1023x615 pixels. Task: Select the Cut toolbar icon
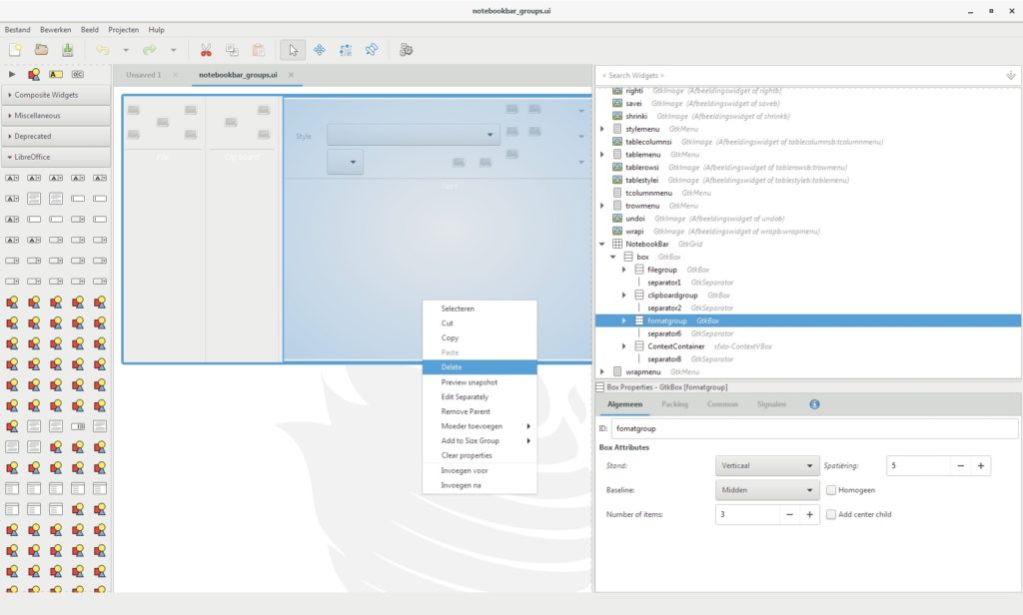(x=207, y=49)
